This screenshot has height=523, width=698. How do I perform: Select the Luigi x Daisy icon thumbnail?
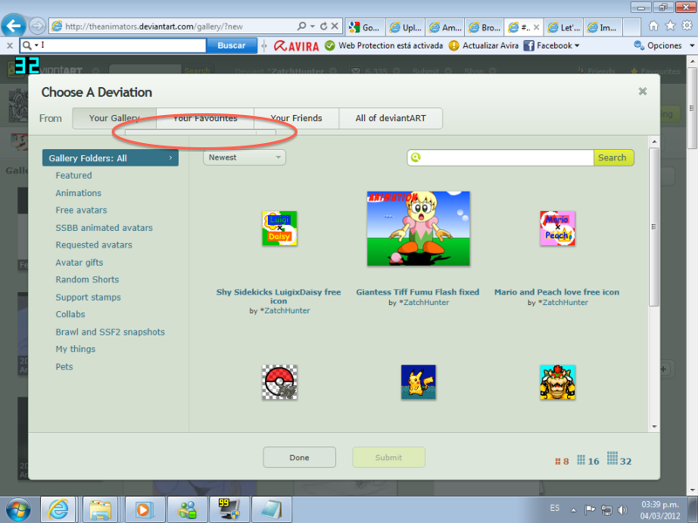pos(279,228)
